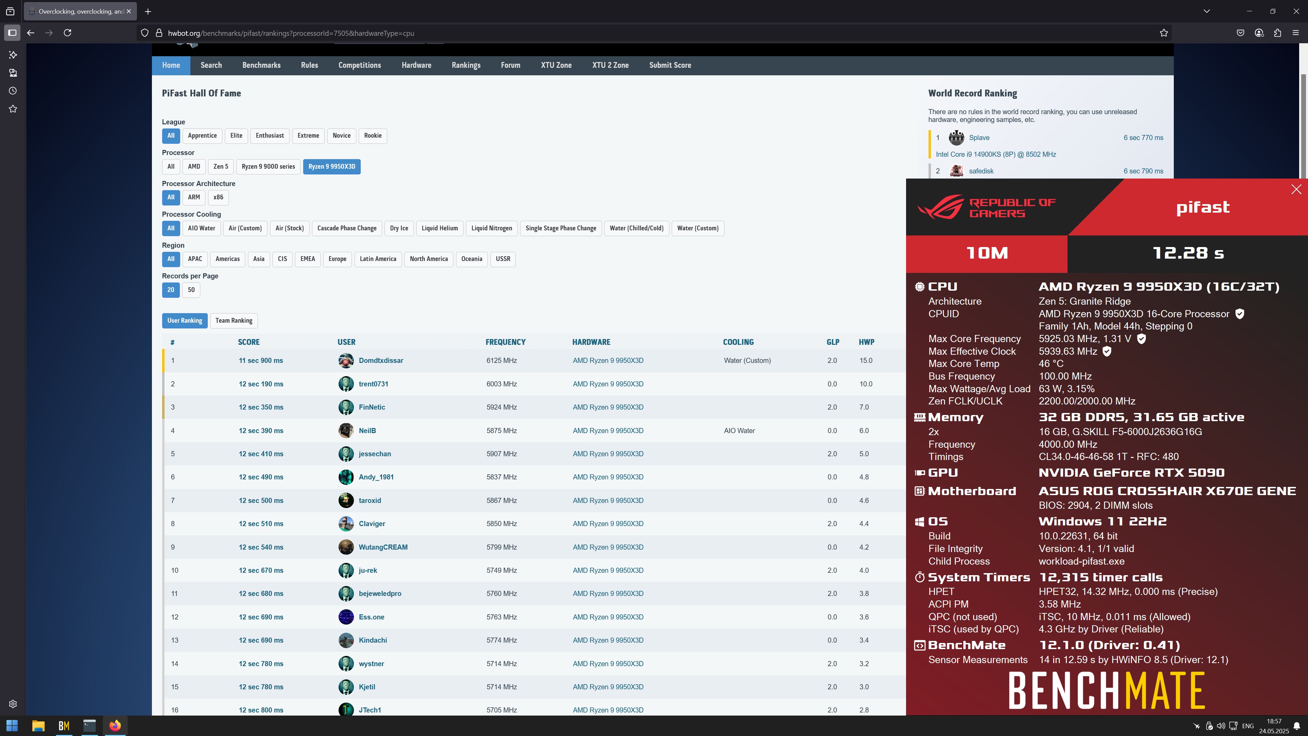
Task: Open the XTU 2 Zone page
Action: pos(610,65)
